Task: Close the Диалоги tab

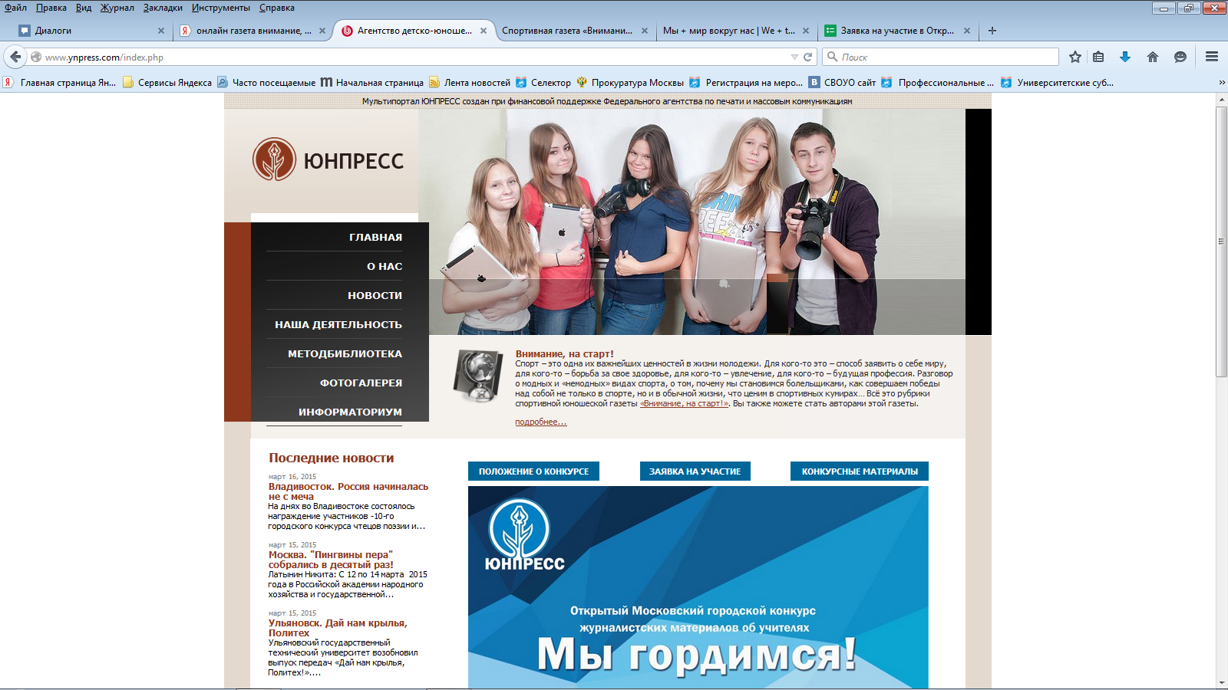Action: pyautogui.click(x=161, y=31)
